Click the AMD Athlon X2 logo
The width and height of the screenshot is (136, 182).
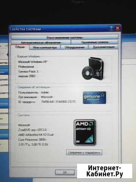point(85,132)
